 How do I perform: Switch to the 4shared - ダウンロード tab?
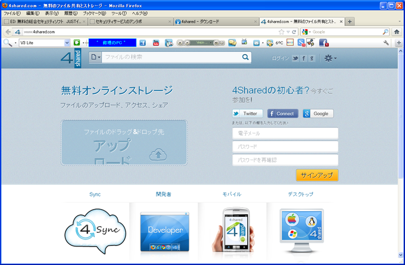click(216, 21)
